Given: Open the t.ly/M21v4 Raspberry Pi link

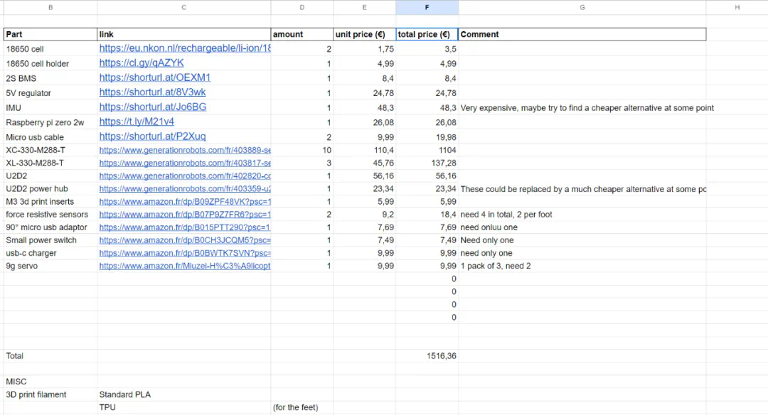Looking at the screenshot, I should click(137, 122).
